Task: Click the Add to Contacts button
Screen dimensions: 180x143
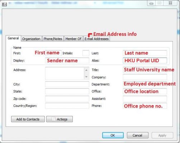Action: pyautogui.click(x=28, y=119)
